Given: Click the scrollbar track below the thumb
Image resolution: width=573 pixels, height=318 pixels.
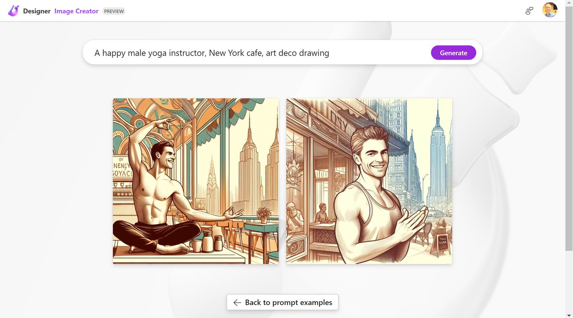Looking at the screenshot, I should point(569,282).
